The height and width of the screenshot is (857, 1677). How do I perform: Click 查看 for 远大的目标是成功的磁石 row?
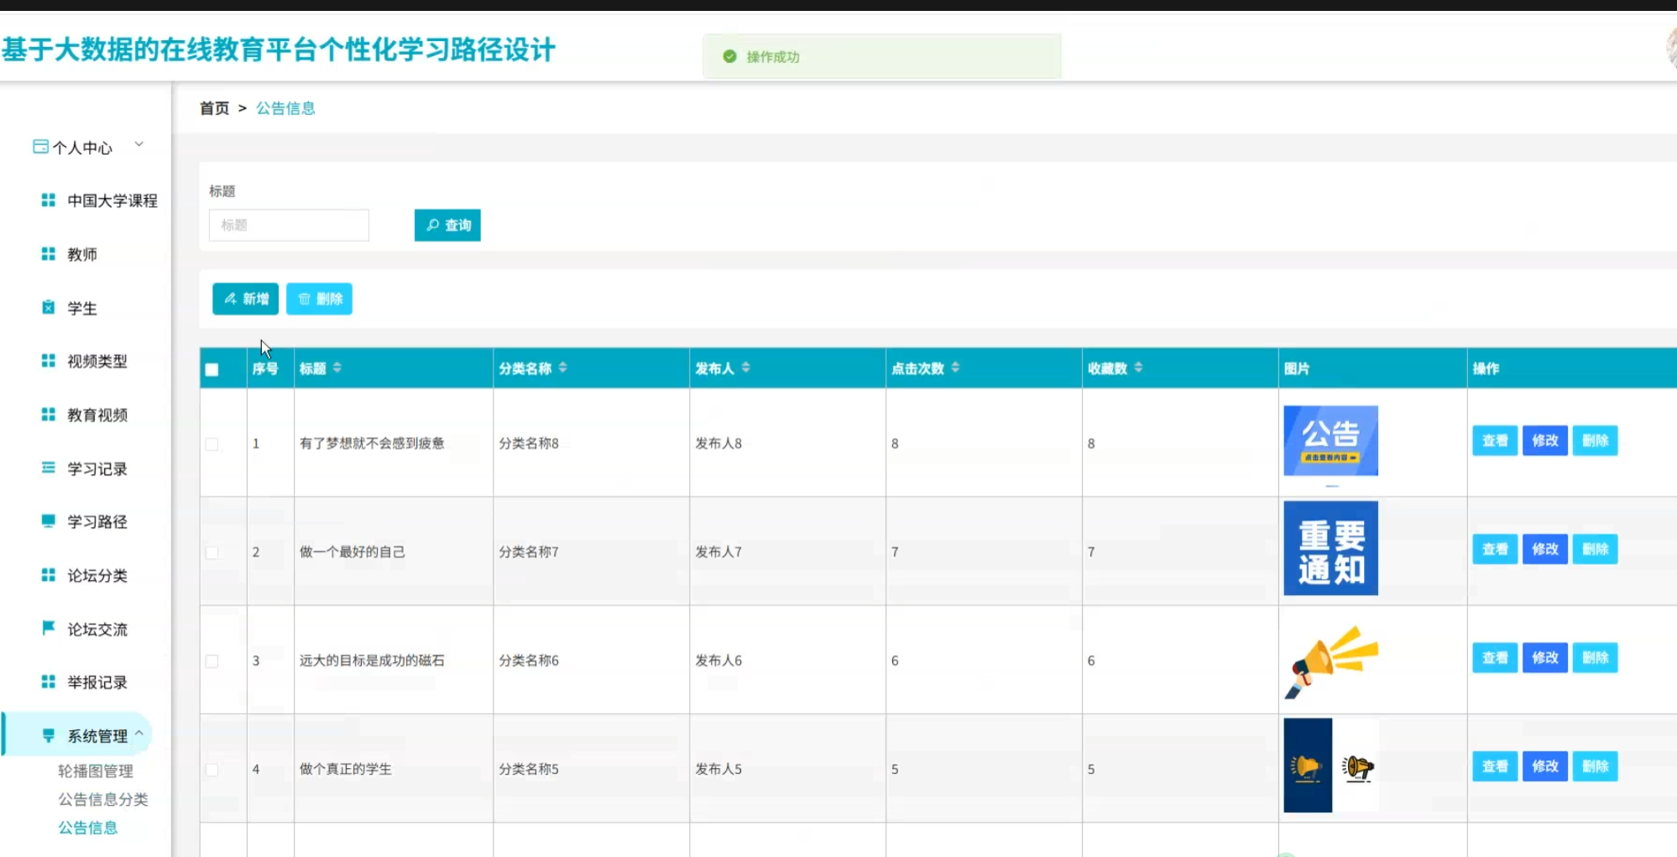[1495, 657]
